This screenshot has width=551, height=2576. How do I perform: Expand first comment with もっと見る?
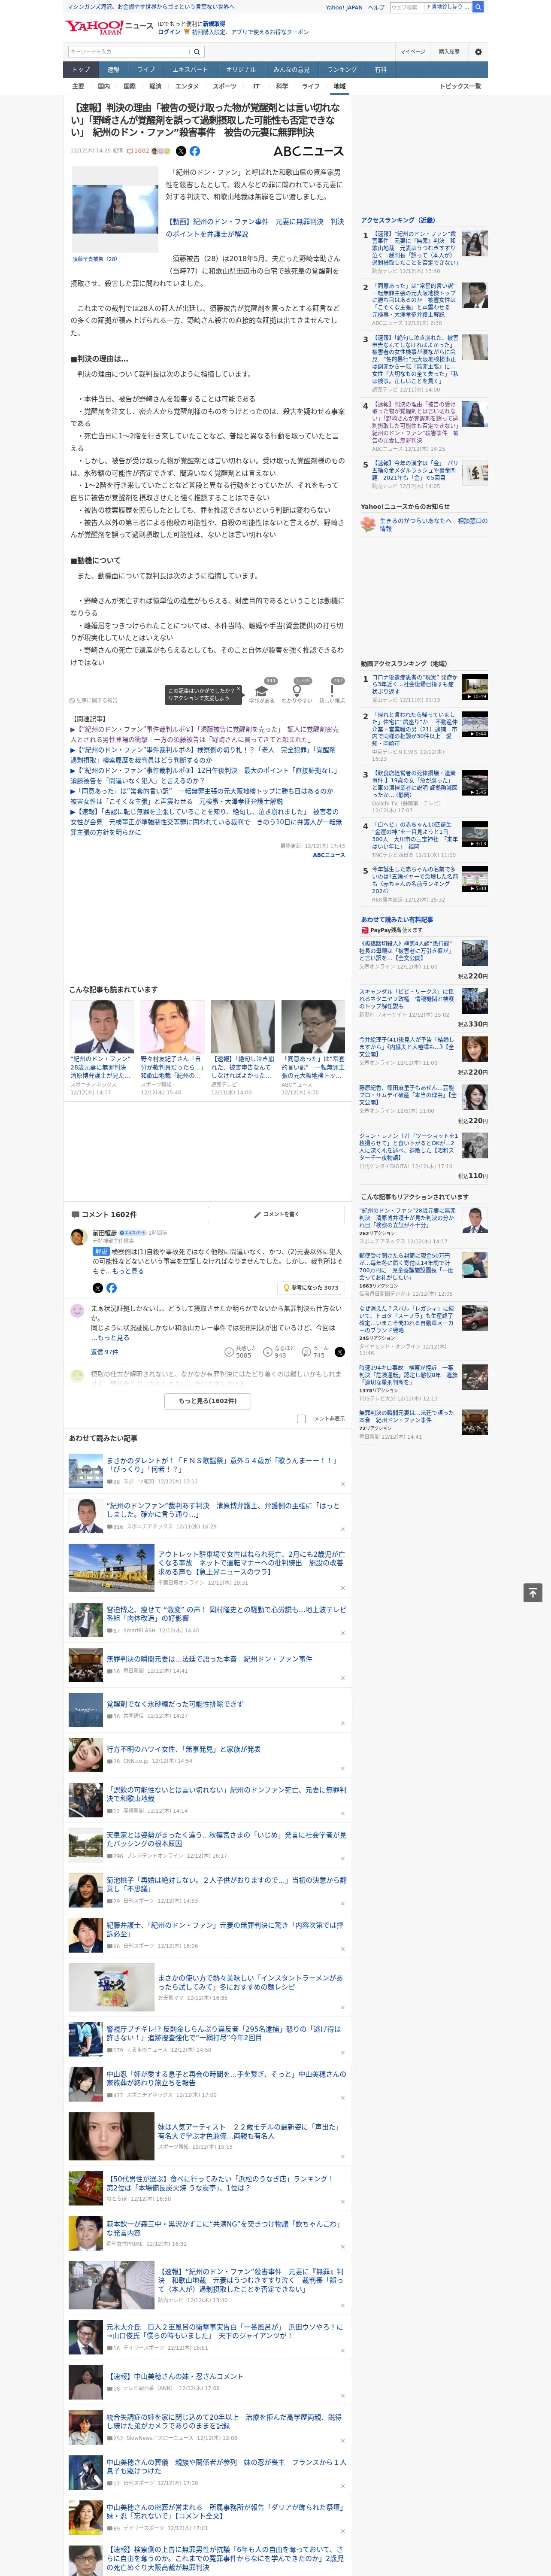click(x=128, y=1271)
